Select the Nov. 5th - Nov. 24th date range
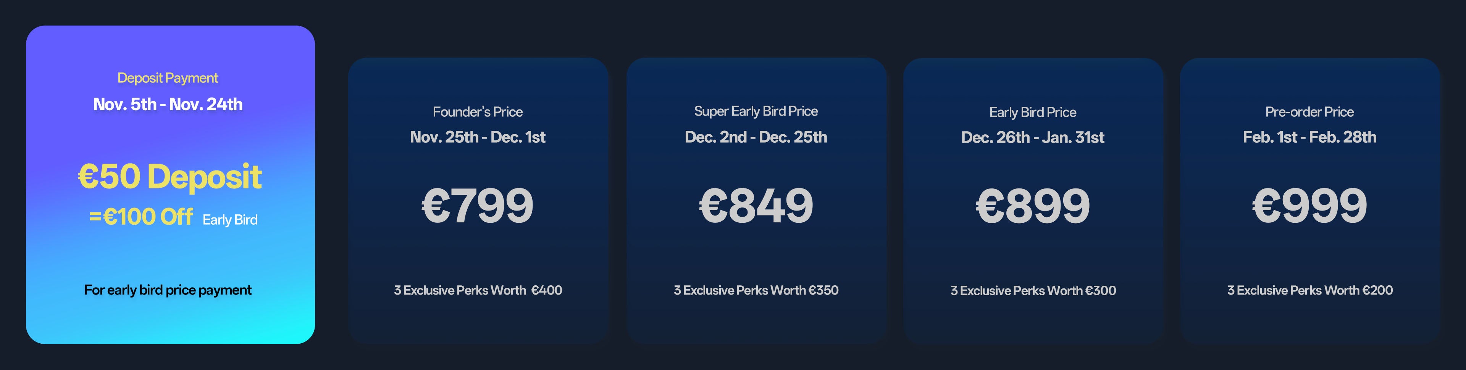 [x=167, y=104]
